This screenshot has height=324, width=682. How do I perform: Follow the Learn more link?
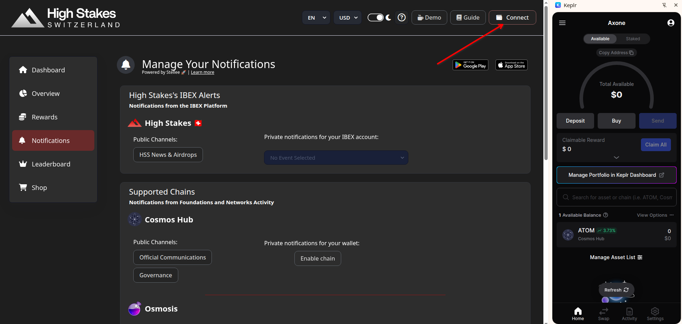(x=202, y=72)
